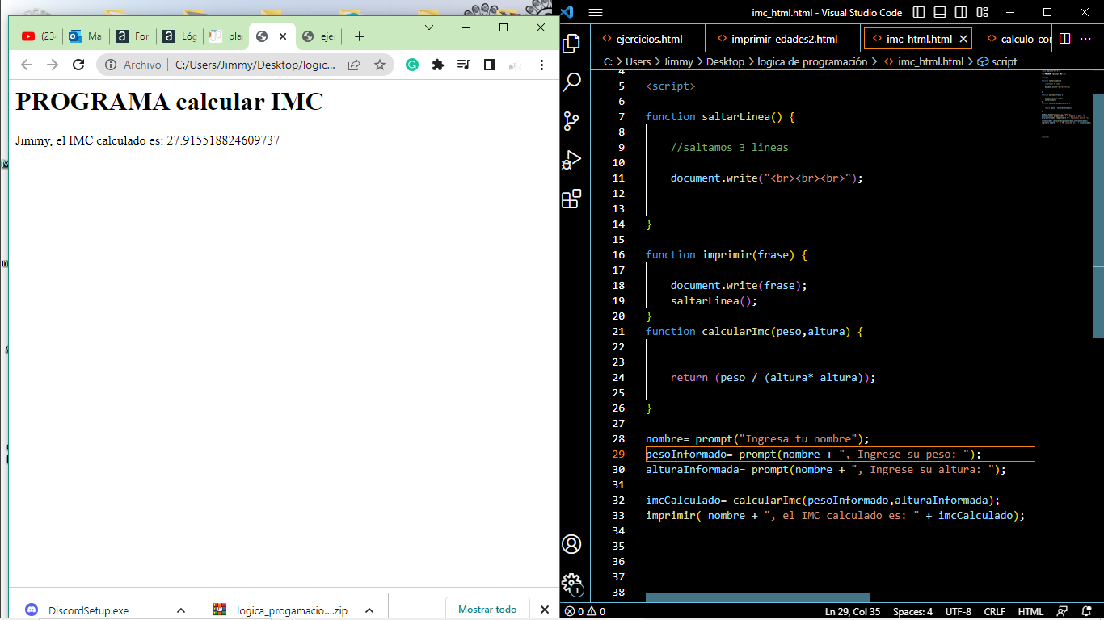Viewport: 1104px width, 620px height.
Task: Click Chrome's forward navigation arrow
Action: (x=53, y=65)
